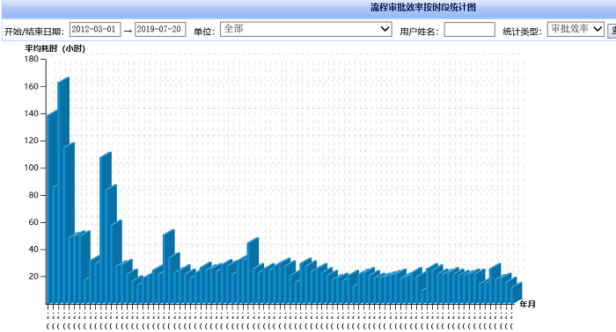Click the chart title 流程审批效率按时段统计图
The width and height of the screenshot is (616, 332).
coord(423,7)
